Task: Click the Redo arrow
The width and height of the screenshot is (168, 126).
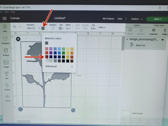Action: coord(20,27)
